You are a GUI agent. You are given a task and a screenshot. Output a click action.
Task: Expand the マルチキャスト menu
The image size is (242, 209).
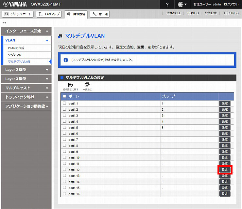[x=26, y=88]
